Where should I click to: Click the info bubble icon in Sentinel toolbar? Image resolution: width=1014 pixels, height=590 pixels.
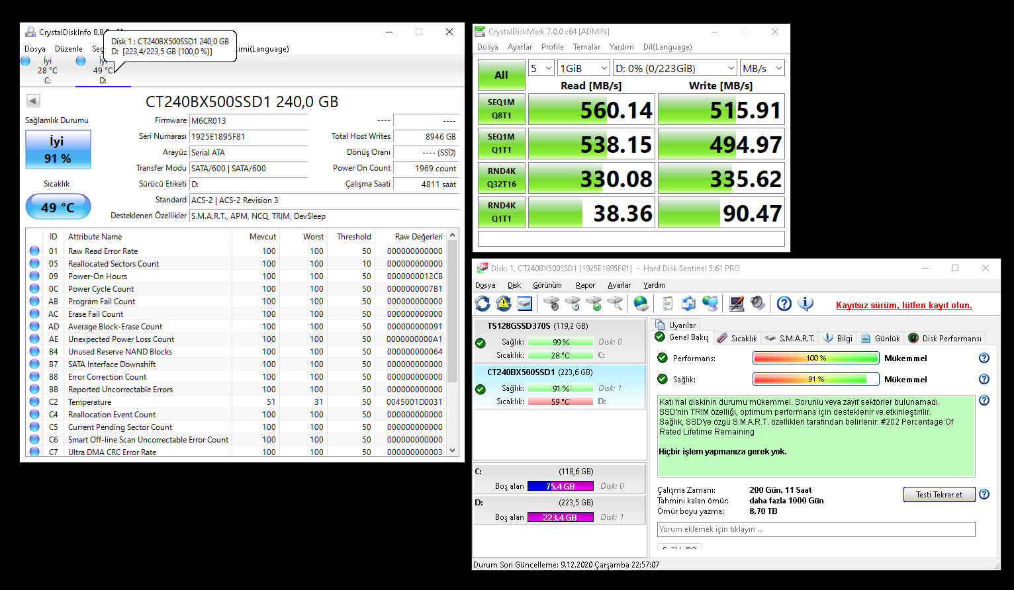(806, 304)
